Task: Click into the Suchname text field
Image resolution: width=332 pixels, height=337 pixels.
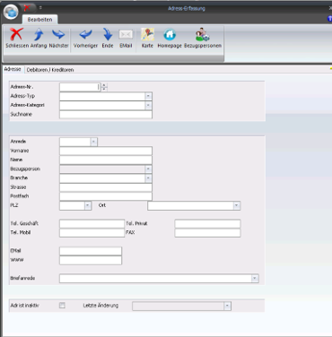Action: (106, 115)
